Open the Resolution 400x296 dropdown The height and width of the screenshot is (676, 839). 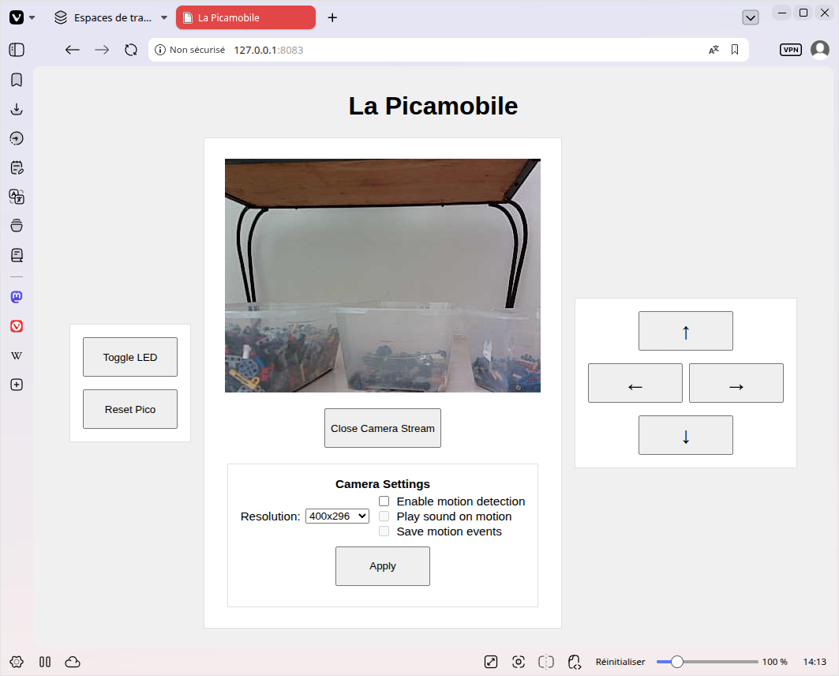point(337,516)
